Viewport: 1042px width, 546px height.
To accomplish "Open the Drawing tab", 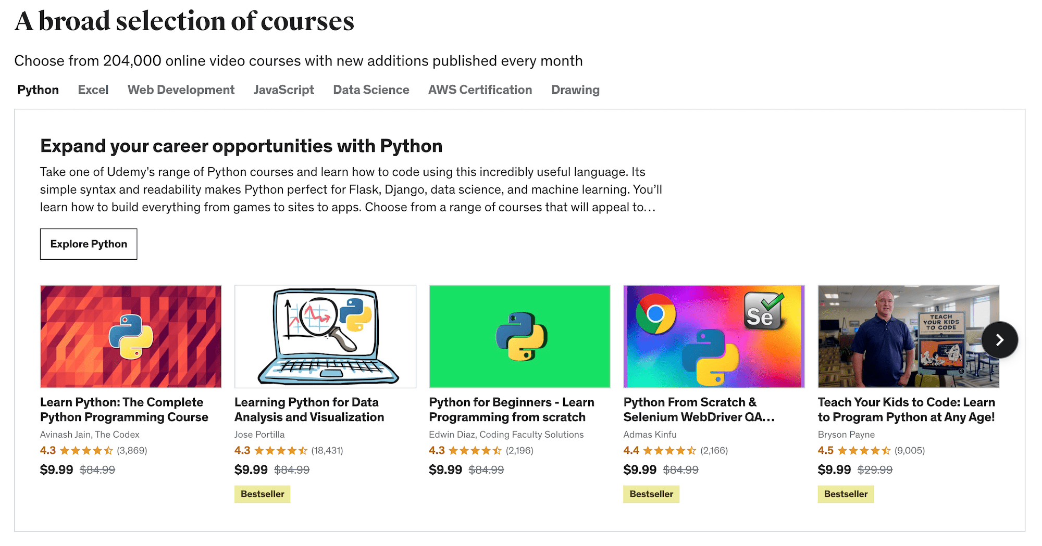I will (575, 90).
